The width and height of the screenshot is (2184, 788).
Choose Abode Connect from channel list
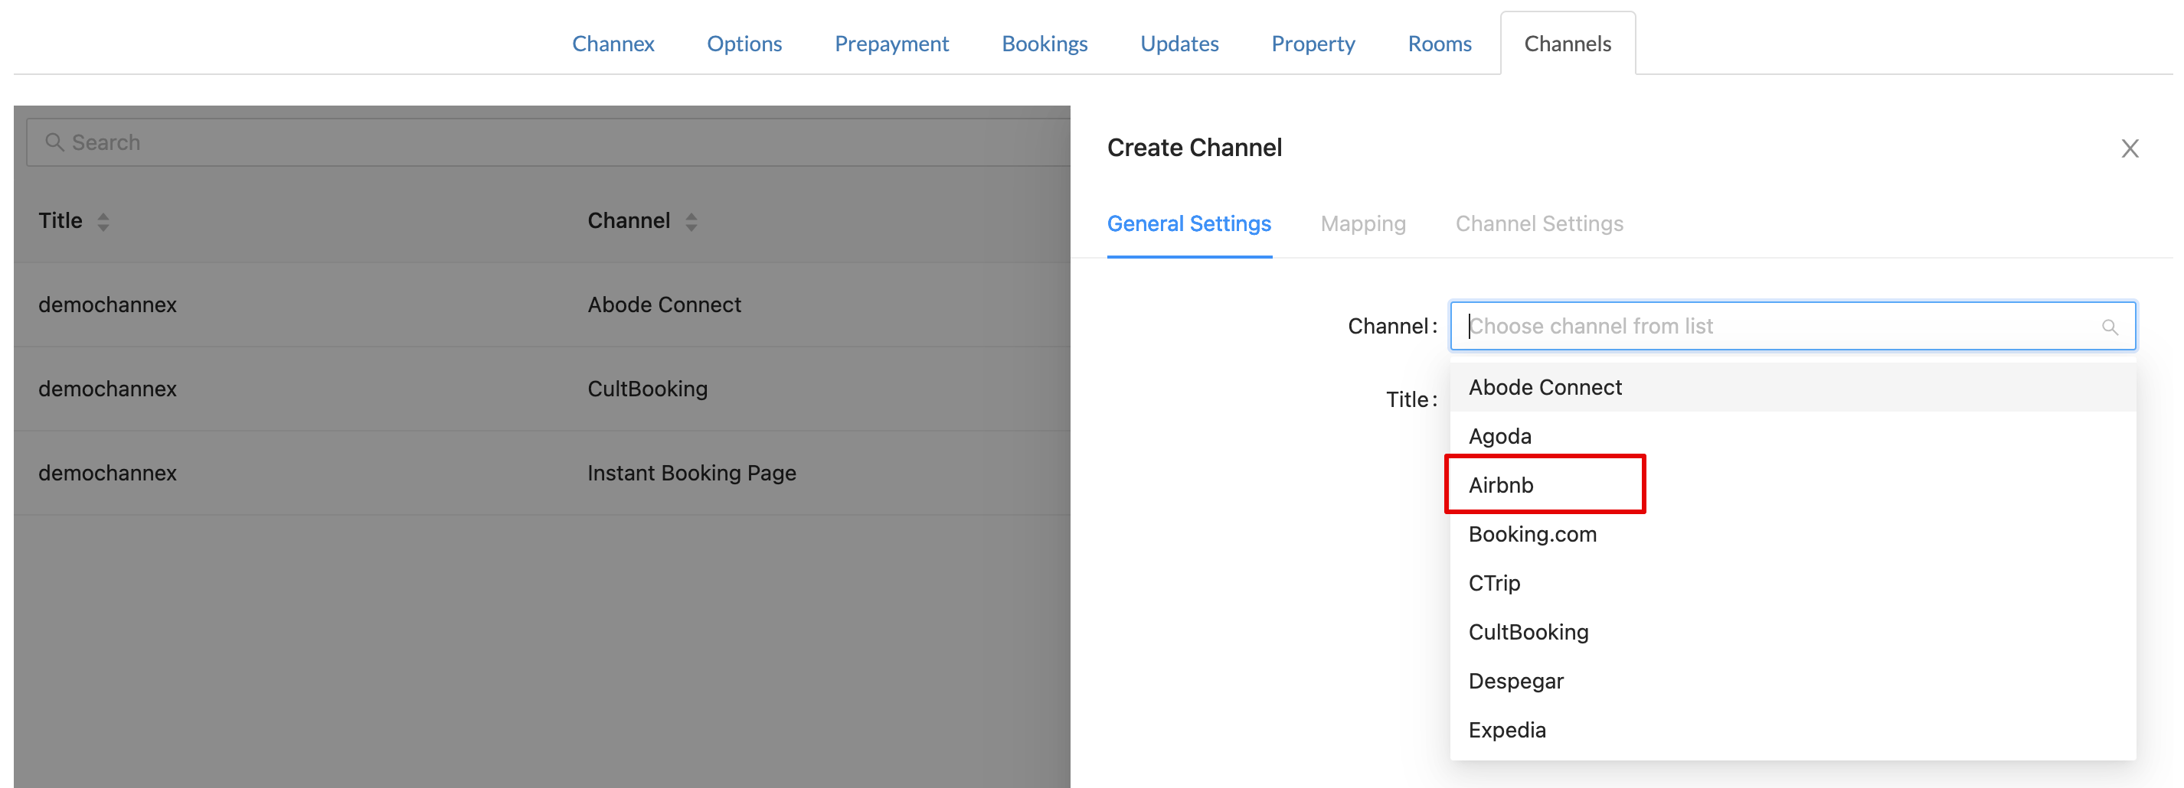[1792, 387]
